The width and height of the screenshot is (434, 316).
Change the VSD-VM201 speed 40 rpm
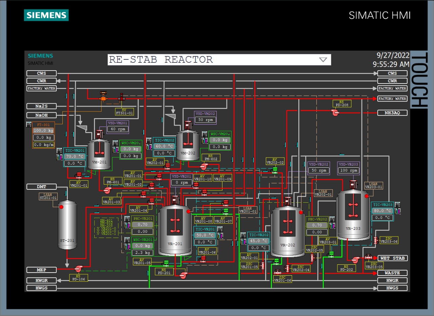[x=118, y=129]
